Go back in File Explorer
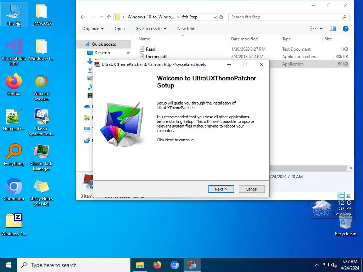Screen dimensions: 363x272 (x=83, y=17)
